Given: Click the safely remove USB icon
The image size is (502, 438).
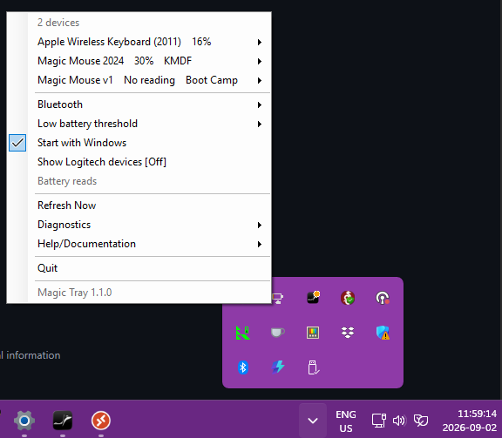Looking at the screenshot, I should pyautogui.click(x=313, y=367).
